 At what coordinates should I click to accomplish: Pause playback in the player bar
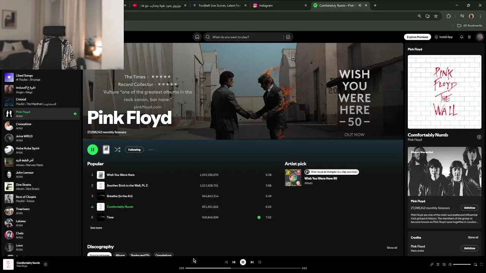point(243,262)
